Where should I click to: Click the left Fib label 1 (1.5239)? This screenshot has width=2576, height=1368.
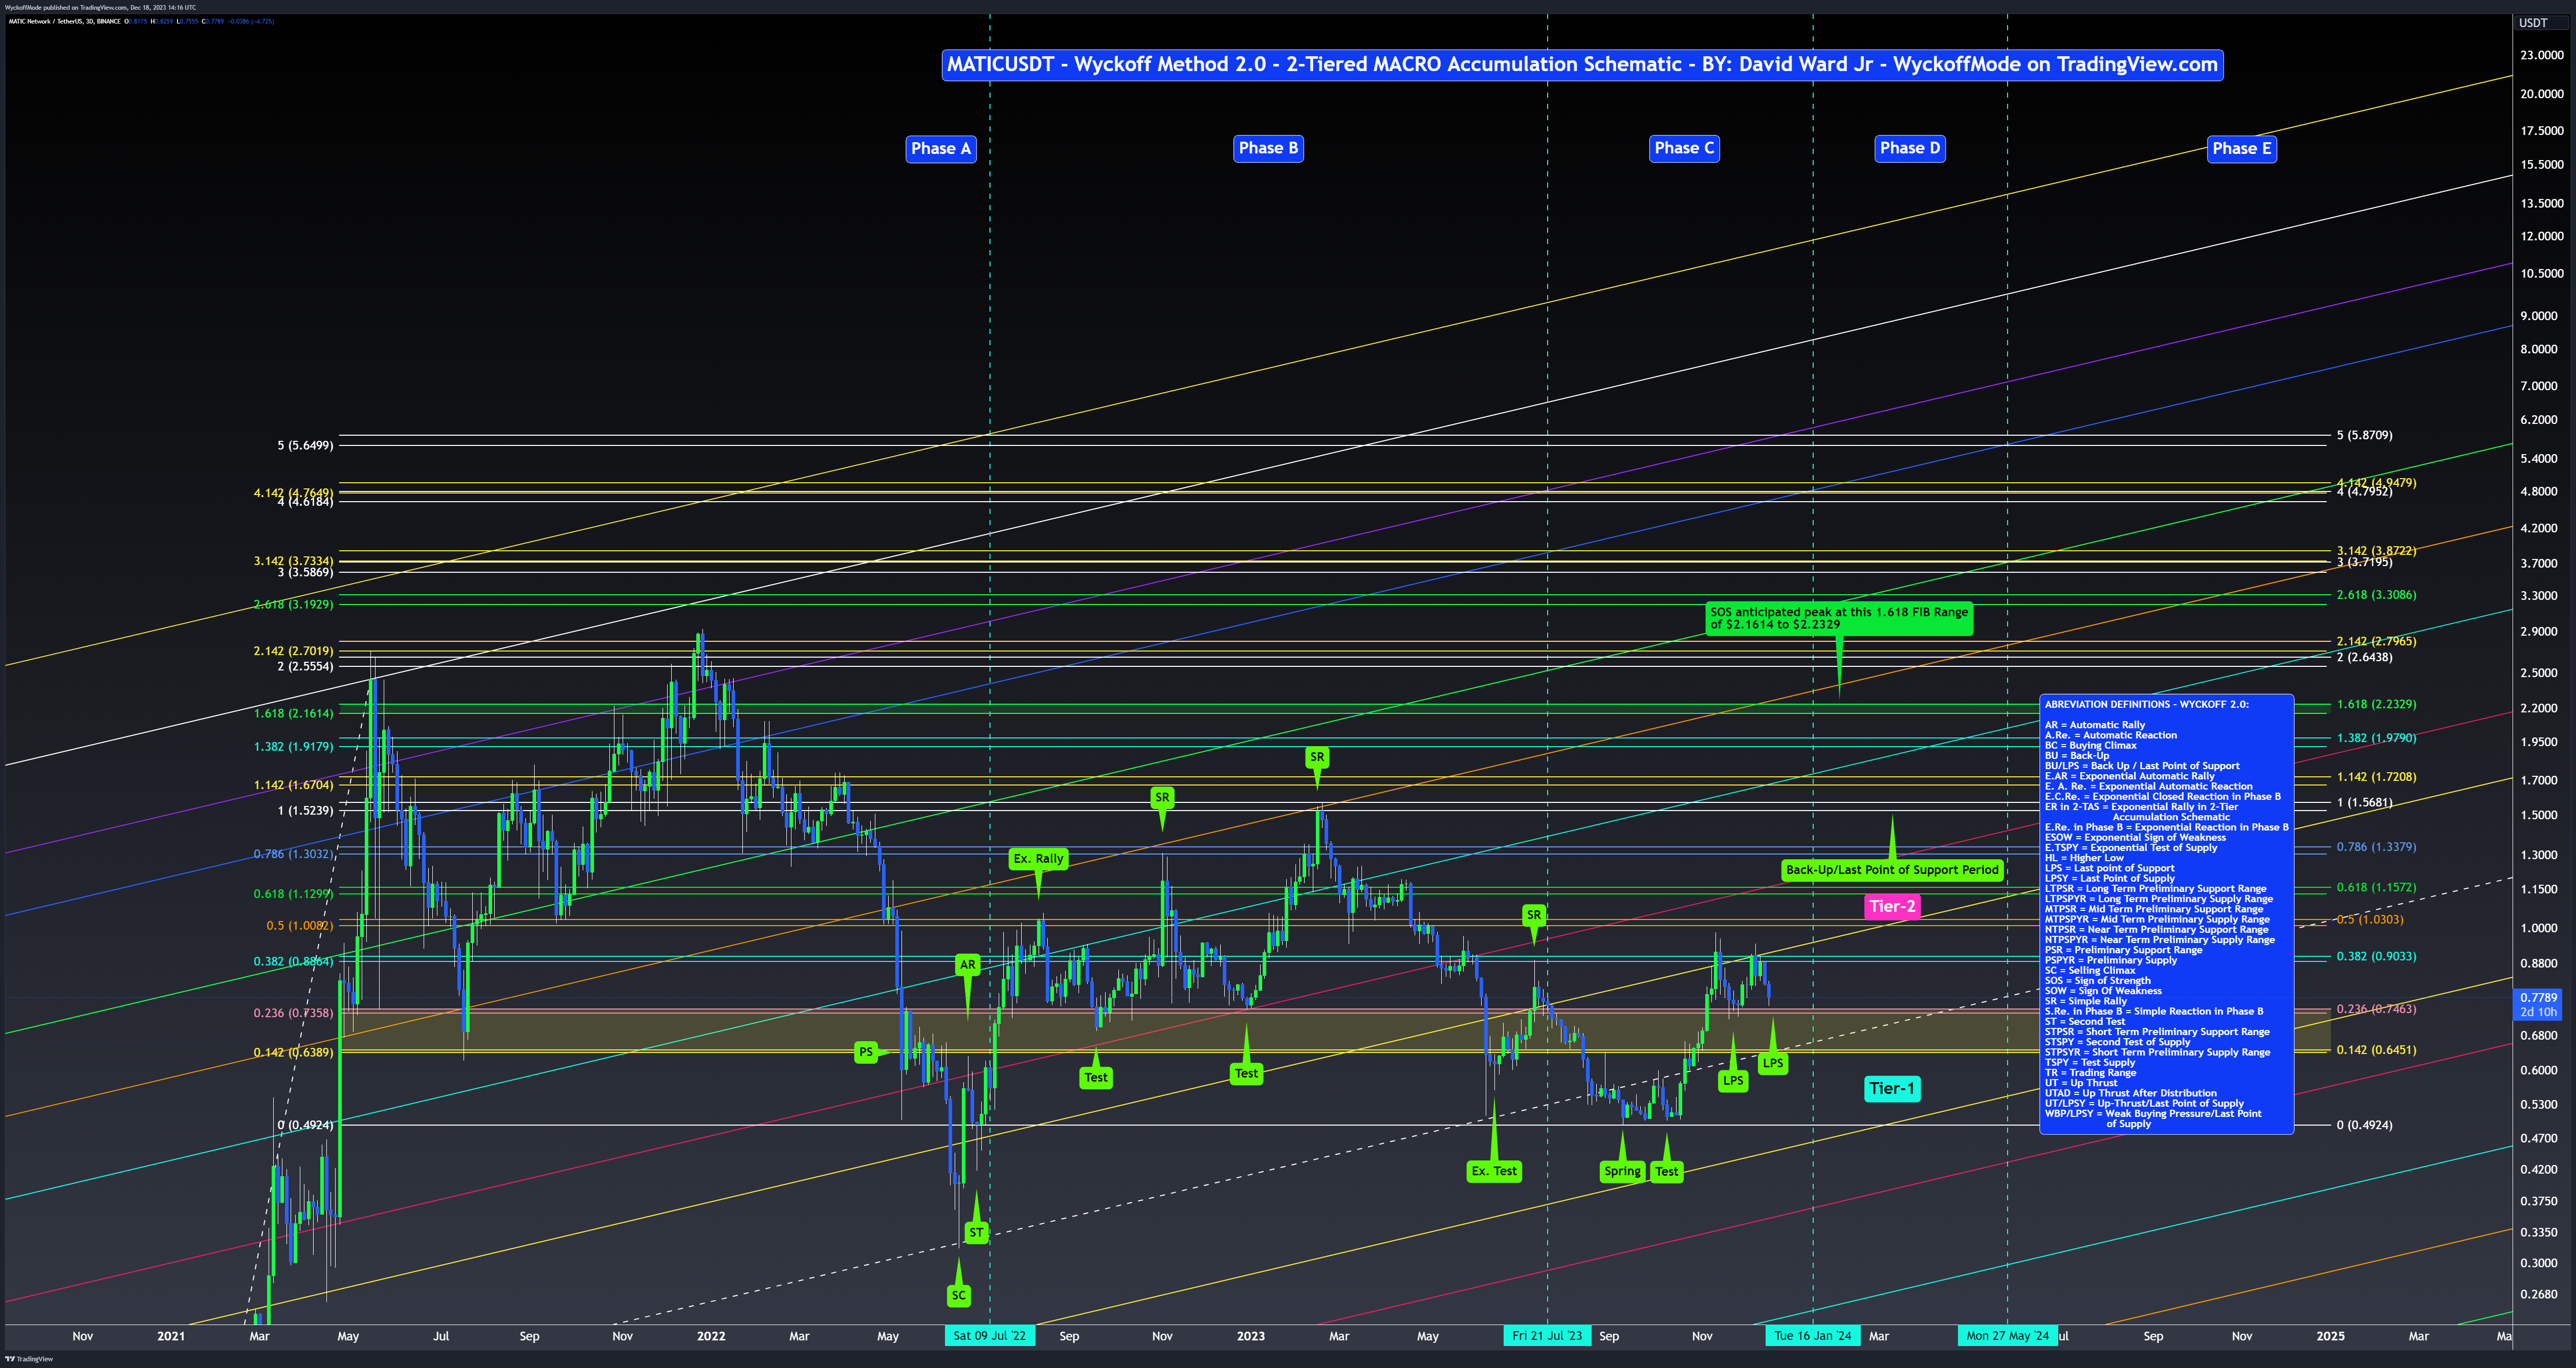(x=305, y=811)
